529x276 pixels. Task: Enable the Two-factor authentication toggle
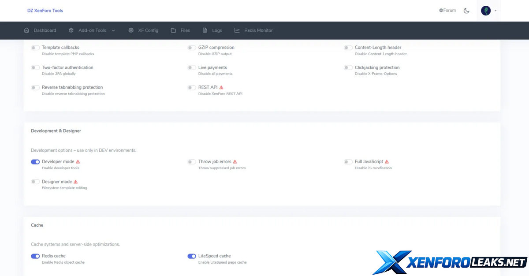click(35, 68)
